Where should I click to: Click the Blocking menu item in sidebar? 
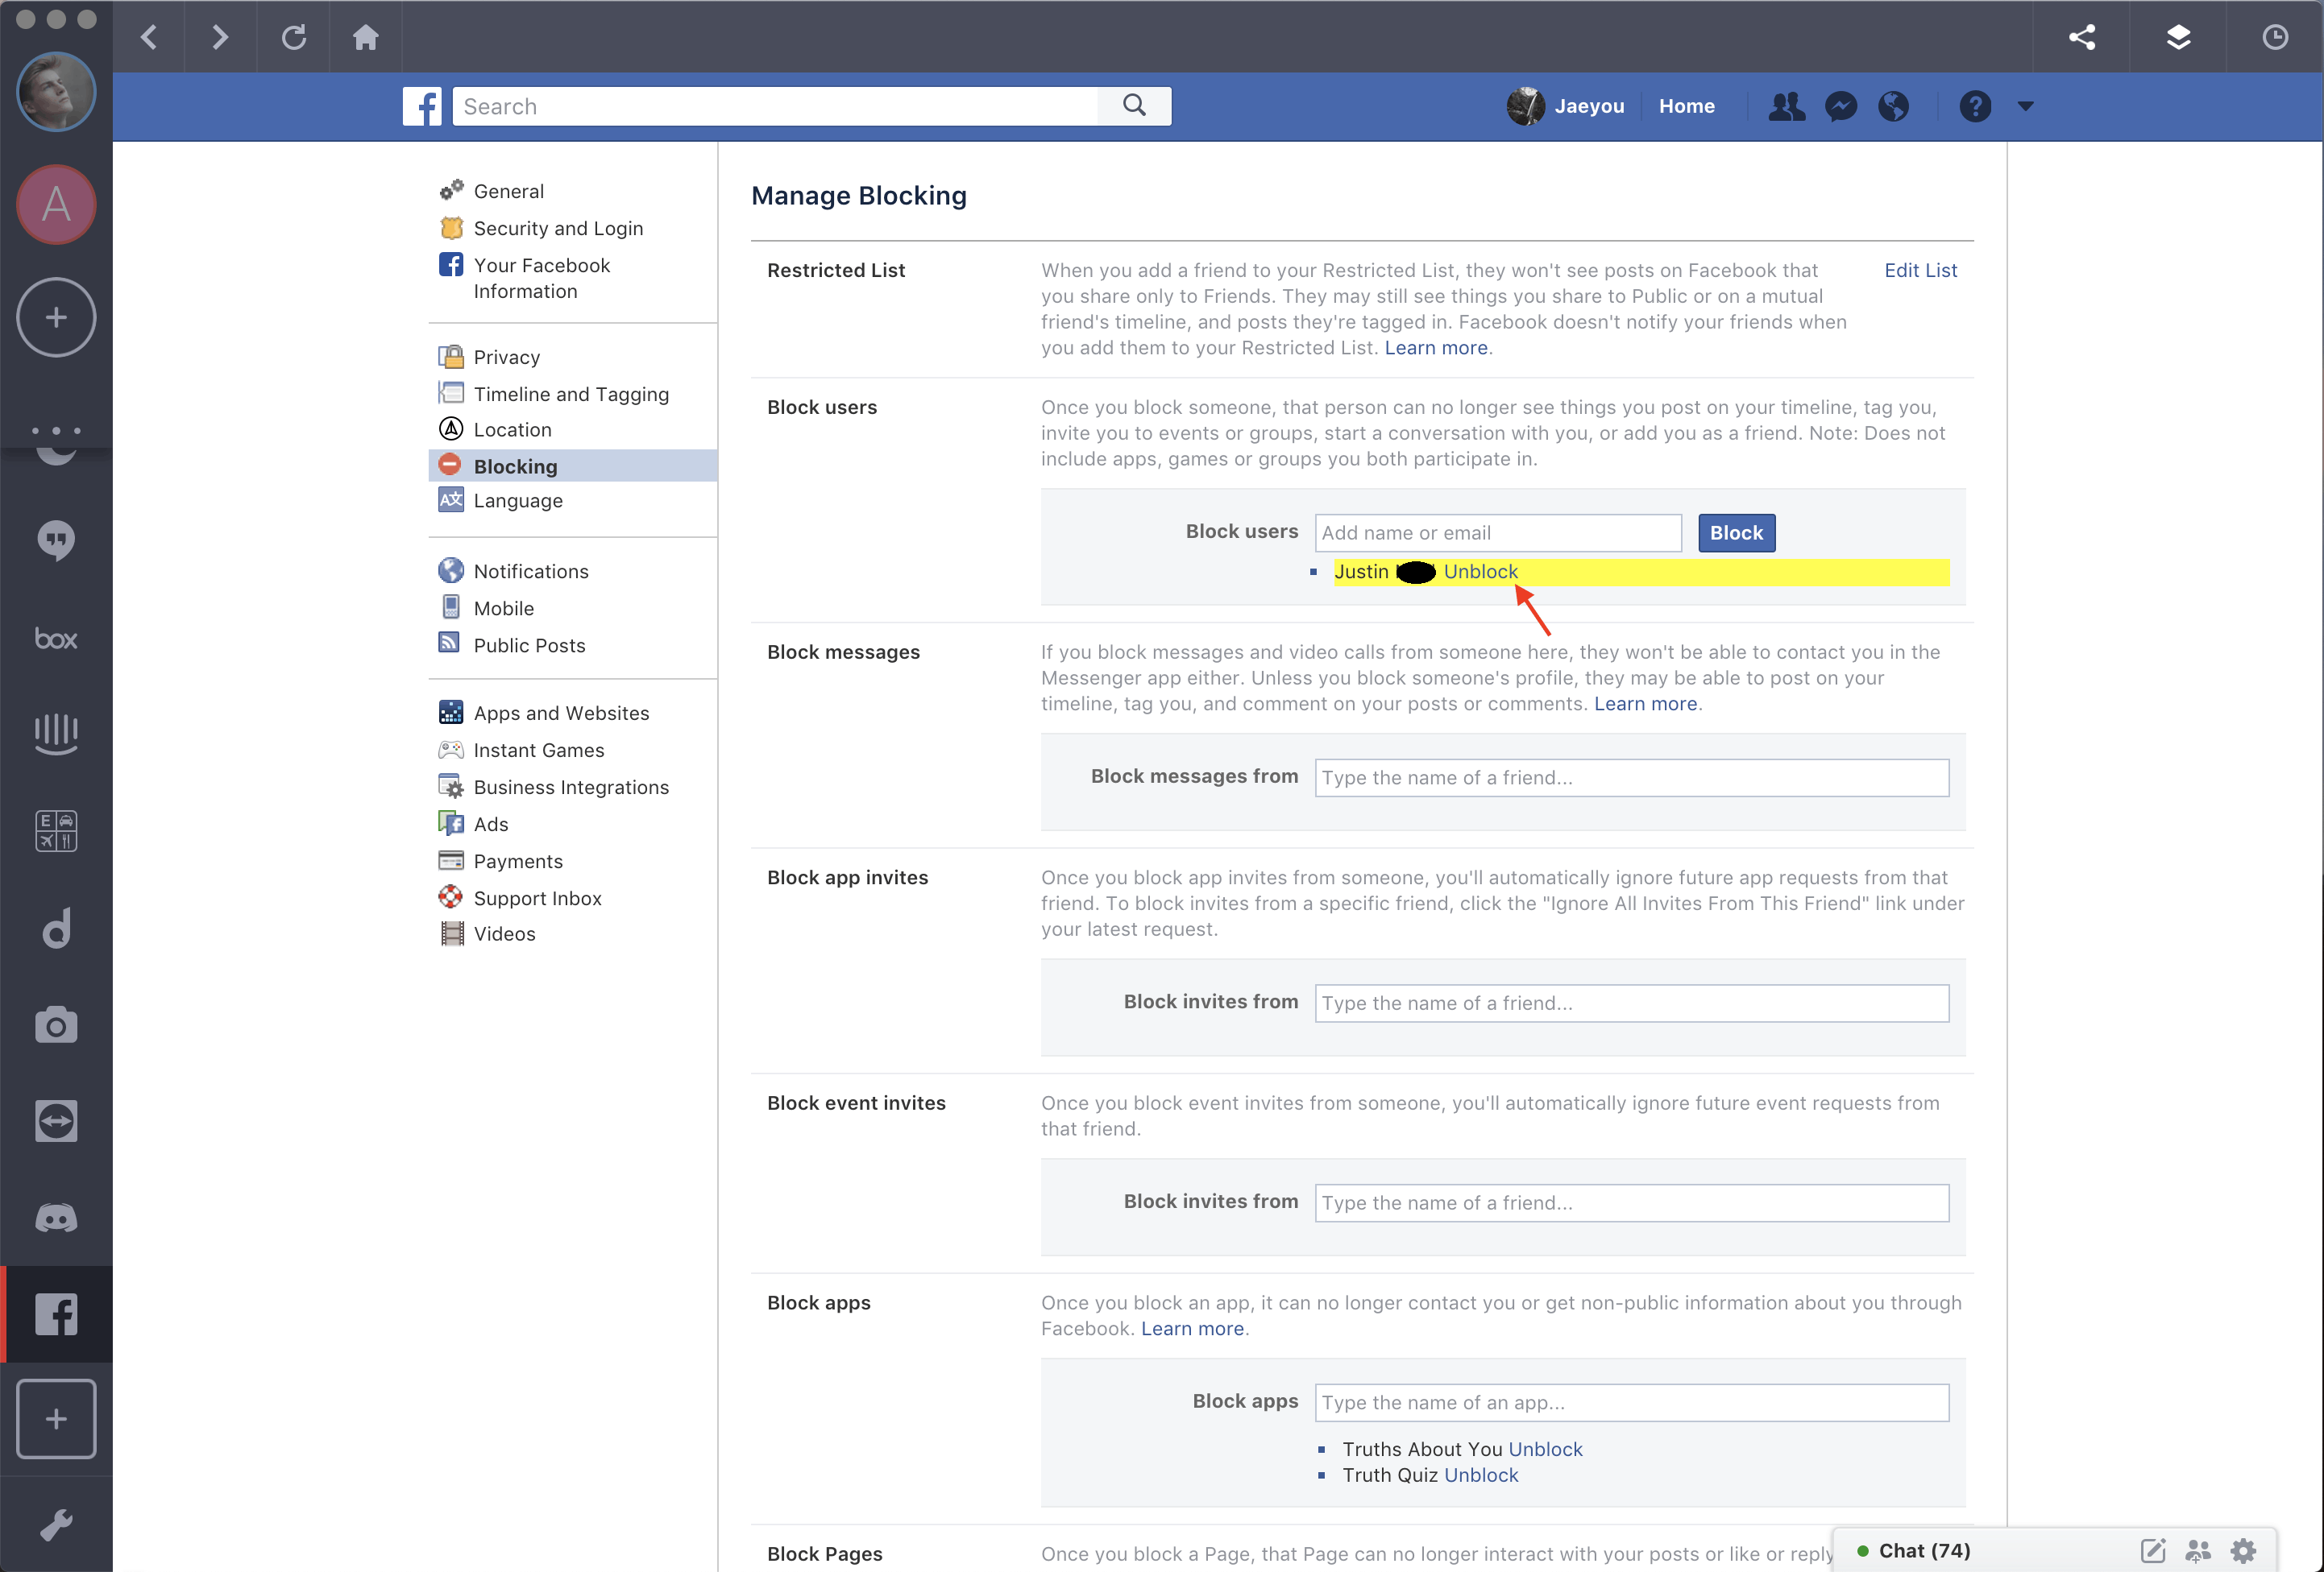(x=516, y=465)
